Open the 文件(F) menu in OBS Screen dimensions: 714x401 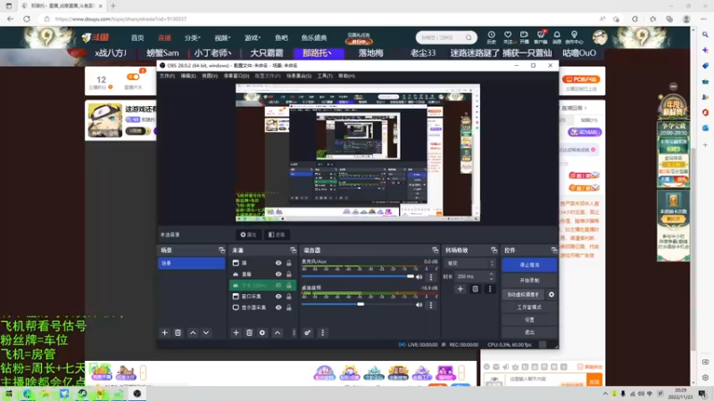coord(167,76)
